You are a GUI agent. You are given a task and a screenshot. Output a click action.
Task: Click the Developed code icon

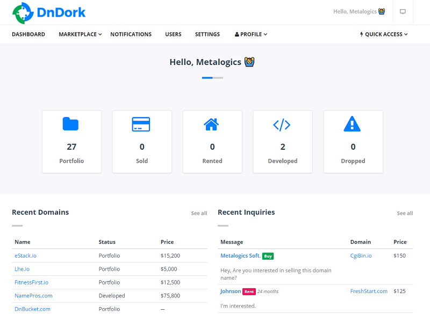(283, 124)
